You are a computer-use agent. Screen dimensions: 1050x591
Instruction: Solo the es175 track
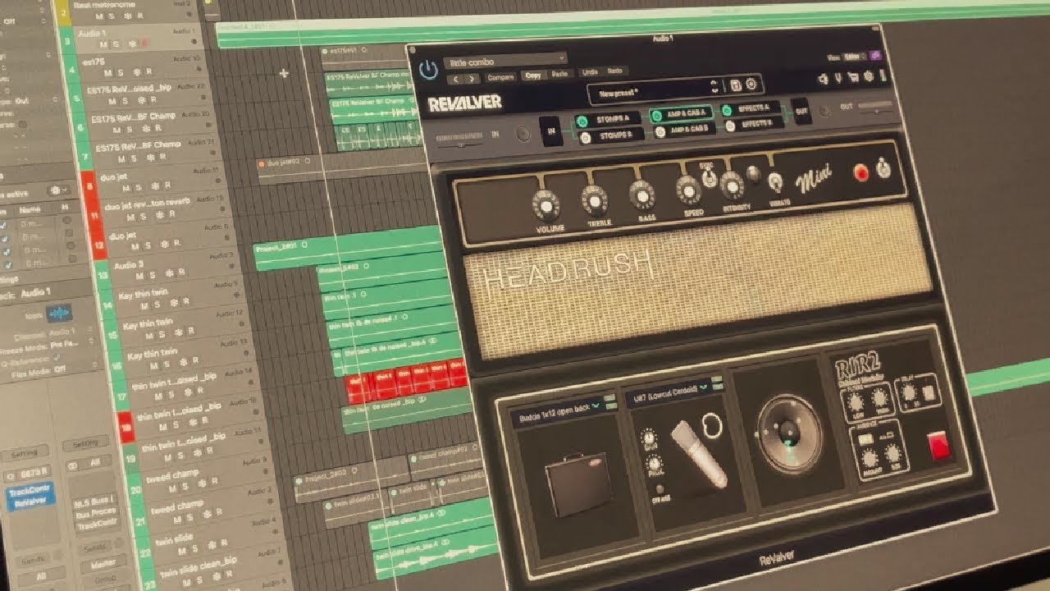(x=122, y=74)
